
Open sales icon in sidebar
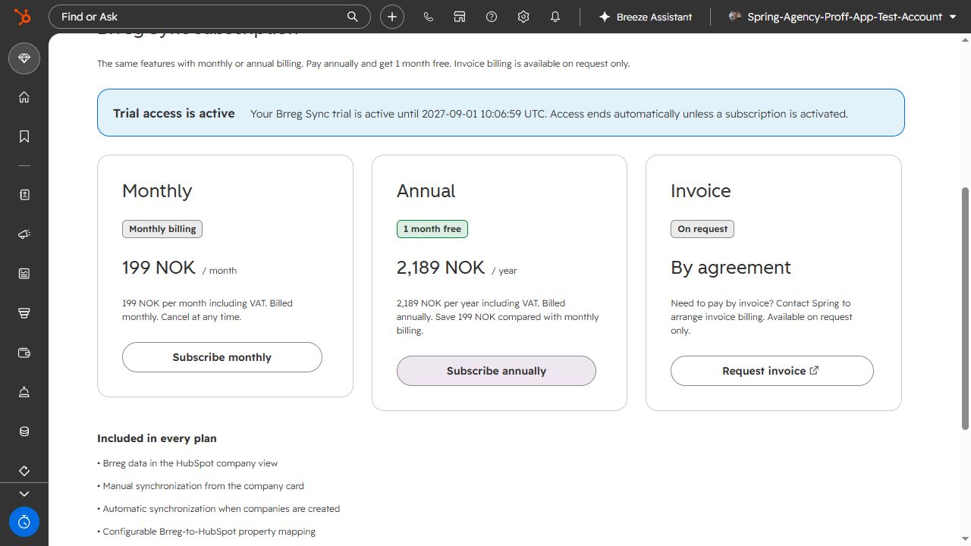tap(24, 313)
